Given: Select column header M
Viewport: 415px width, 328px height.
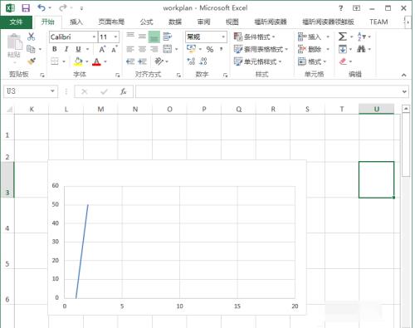Looking at the screenshot, I should pyautogui.click(x=100, y=110).
